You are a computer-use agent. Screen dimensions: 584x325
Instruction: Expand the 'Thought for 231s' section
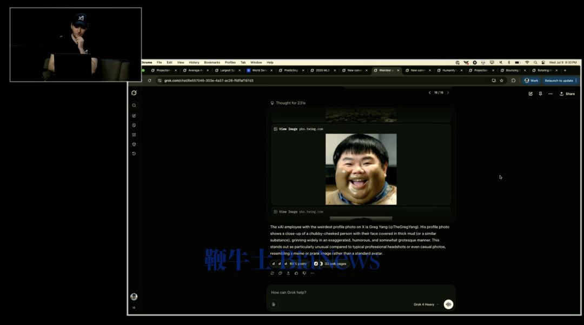point(288,103)
